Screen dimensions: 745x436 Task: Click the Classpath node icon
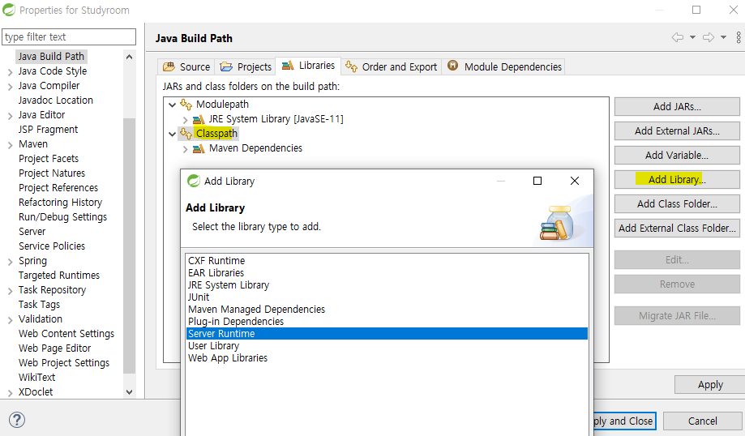coord(186,134)
